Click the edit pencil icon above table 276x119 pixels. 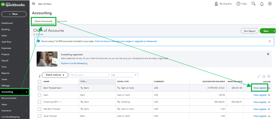(259, 76)
